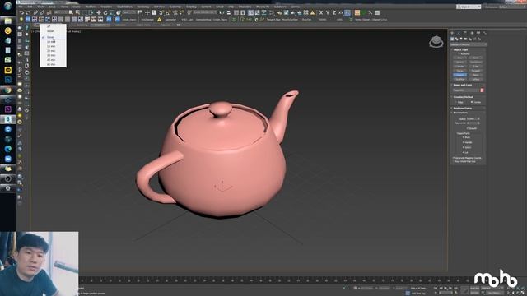Toggle the Handle teapot part
Screen dimensions: 527x296
click(468, 142)
